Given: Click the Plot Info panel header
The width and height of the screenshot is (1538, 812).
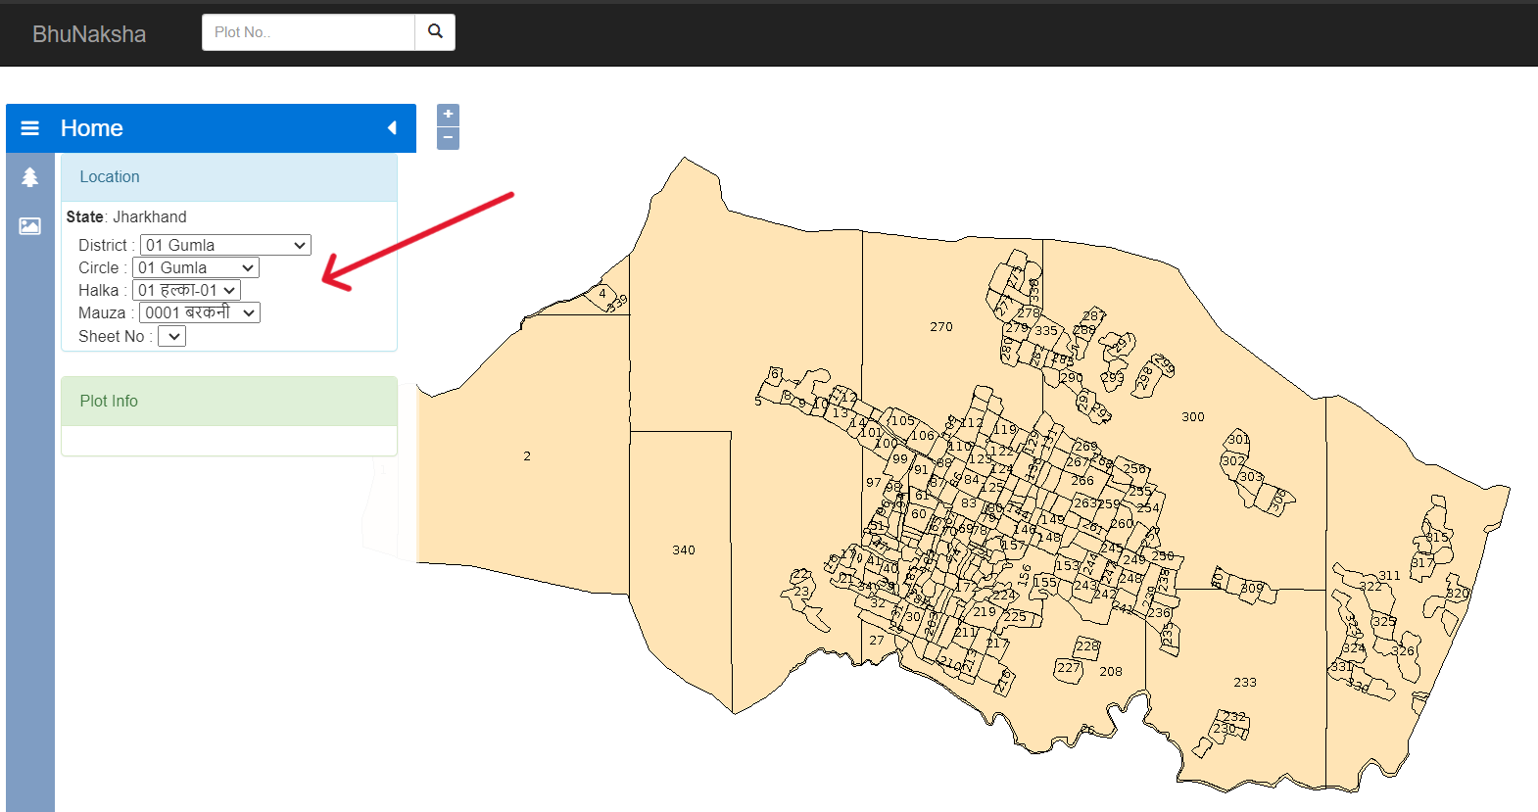Looking at the screenshot, I should [228, 402].
